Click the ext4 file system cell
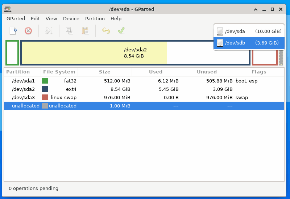The height and width of the screenshot is (199, 290). click(x=71, y=89)
